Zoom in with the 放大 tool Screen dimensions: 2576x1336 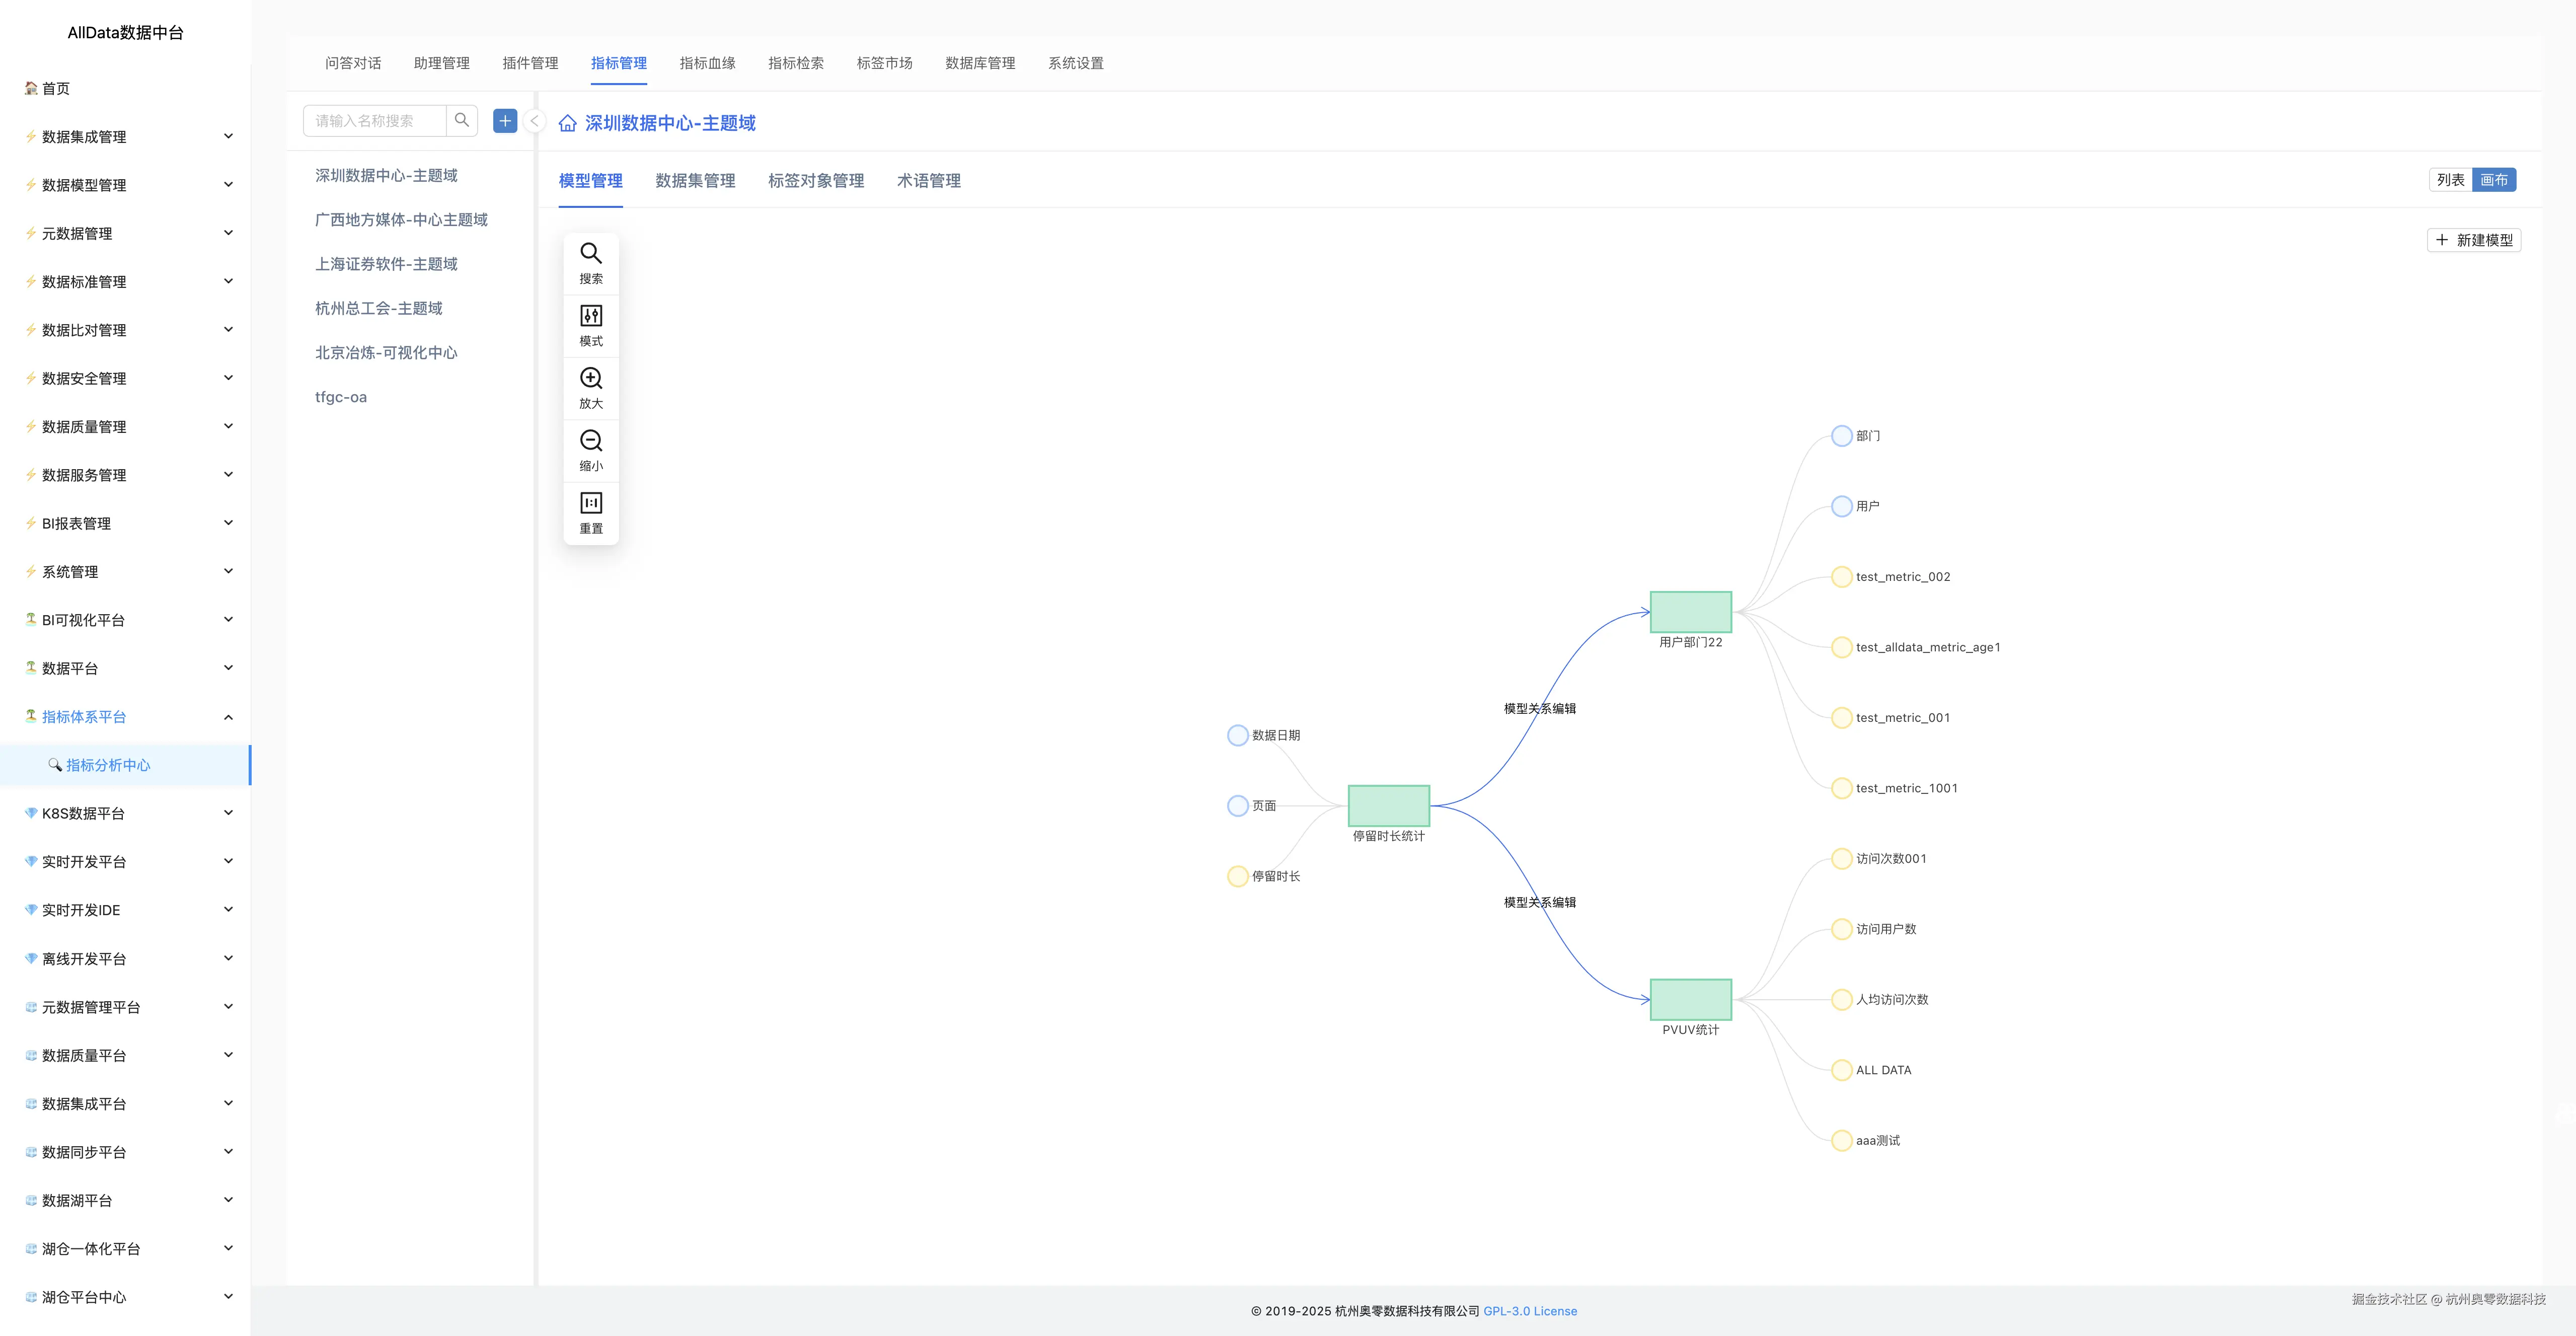(591, 379)
